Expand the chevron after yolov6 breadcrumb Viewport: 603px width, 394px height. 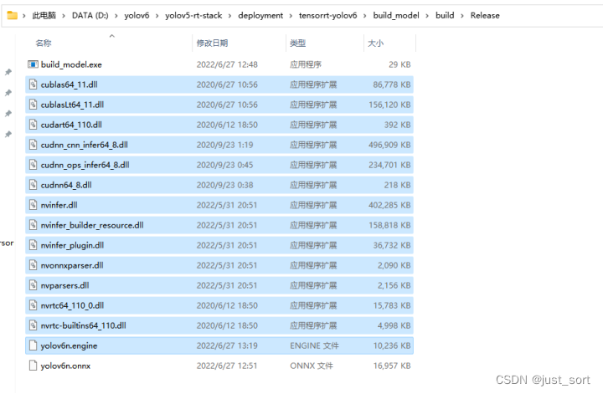pos(157,16)
